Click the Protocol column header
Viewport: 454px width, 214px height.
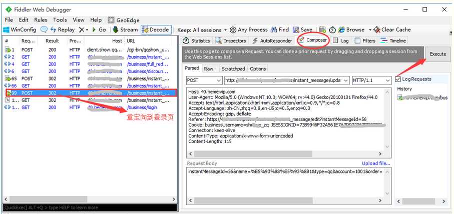(76, 41)
